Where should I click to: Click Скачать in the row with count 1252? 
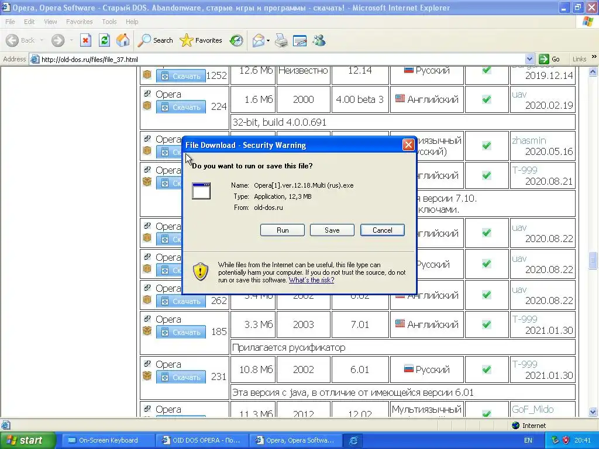coord(181,76)
